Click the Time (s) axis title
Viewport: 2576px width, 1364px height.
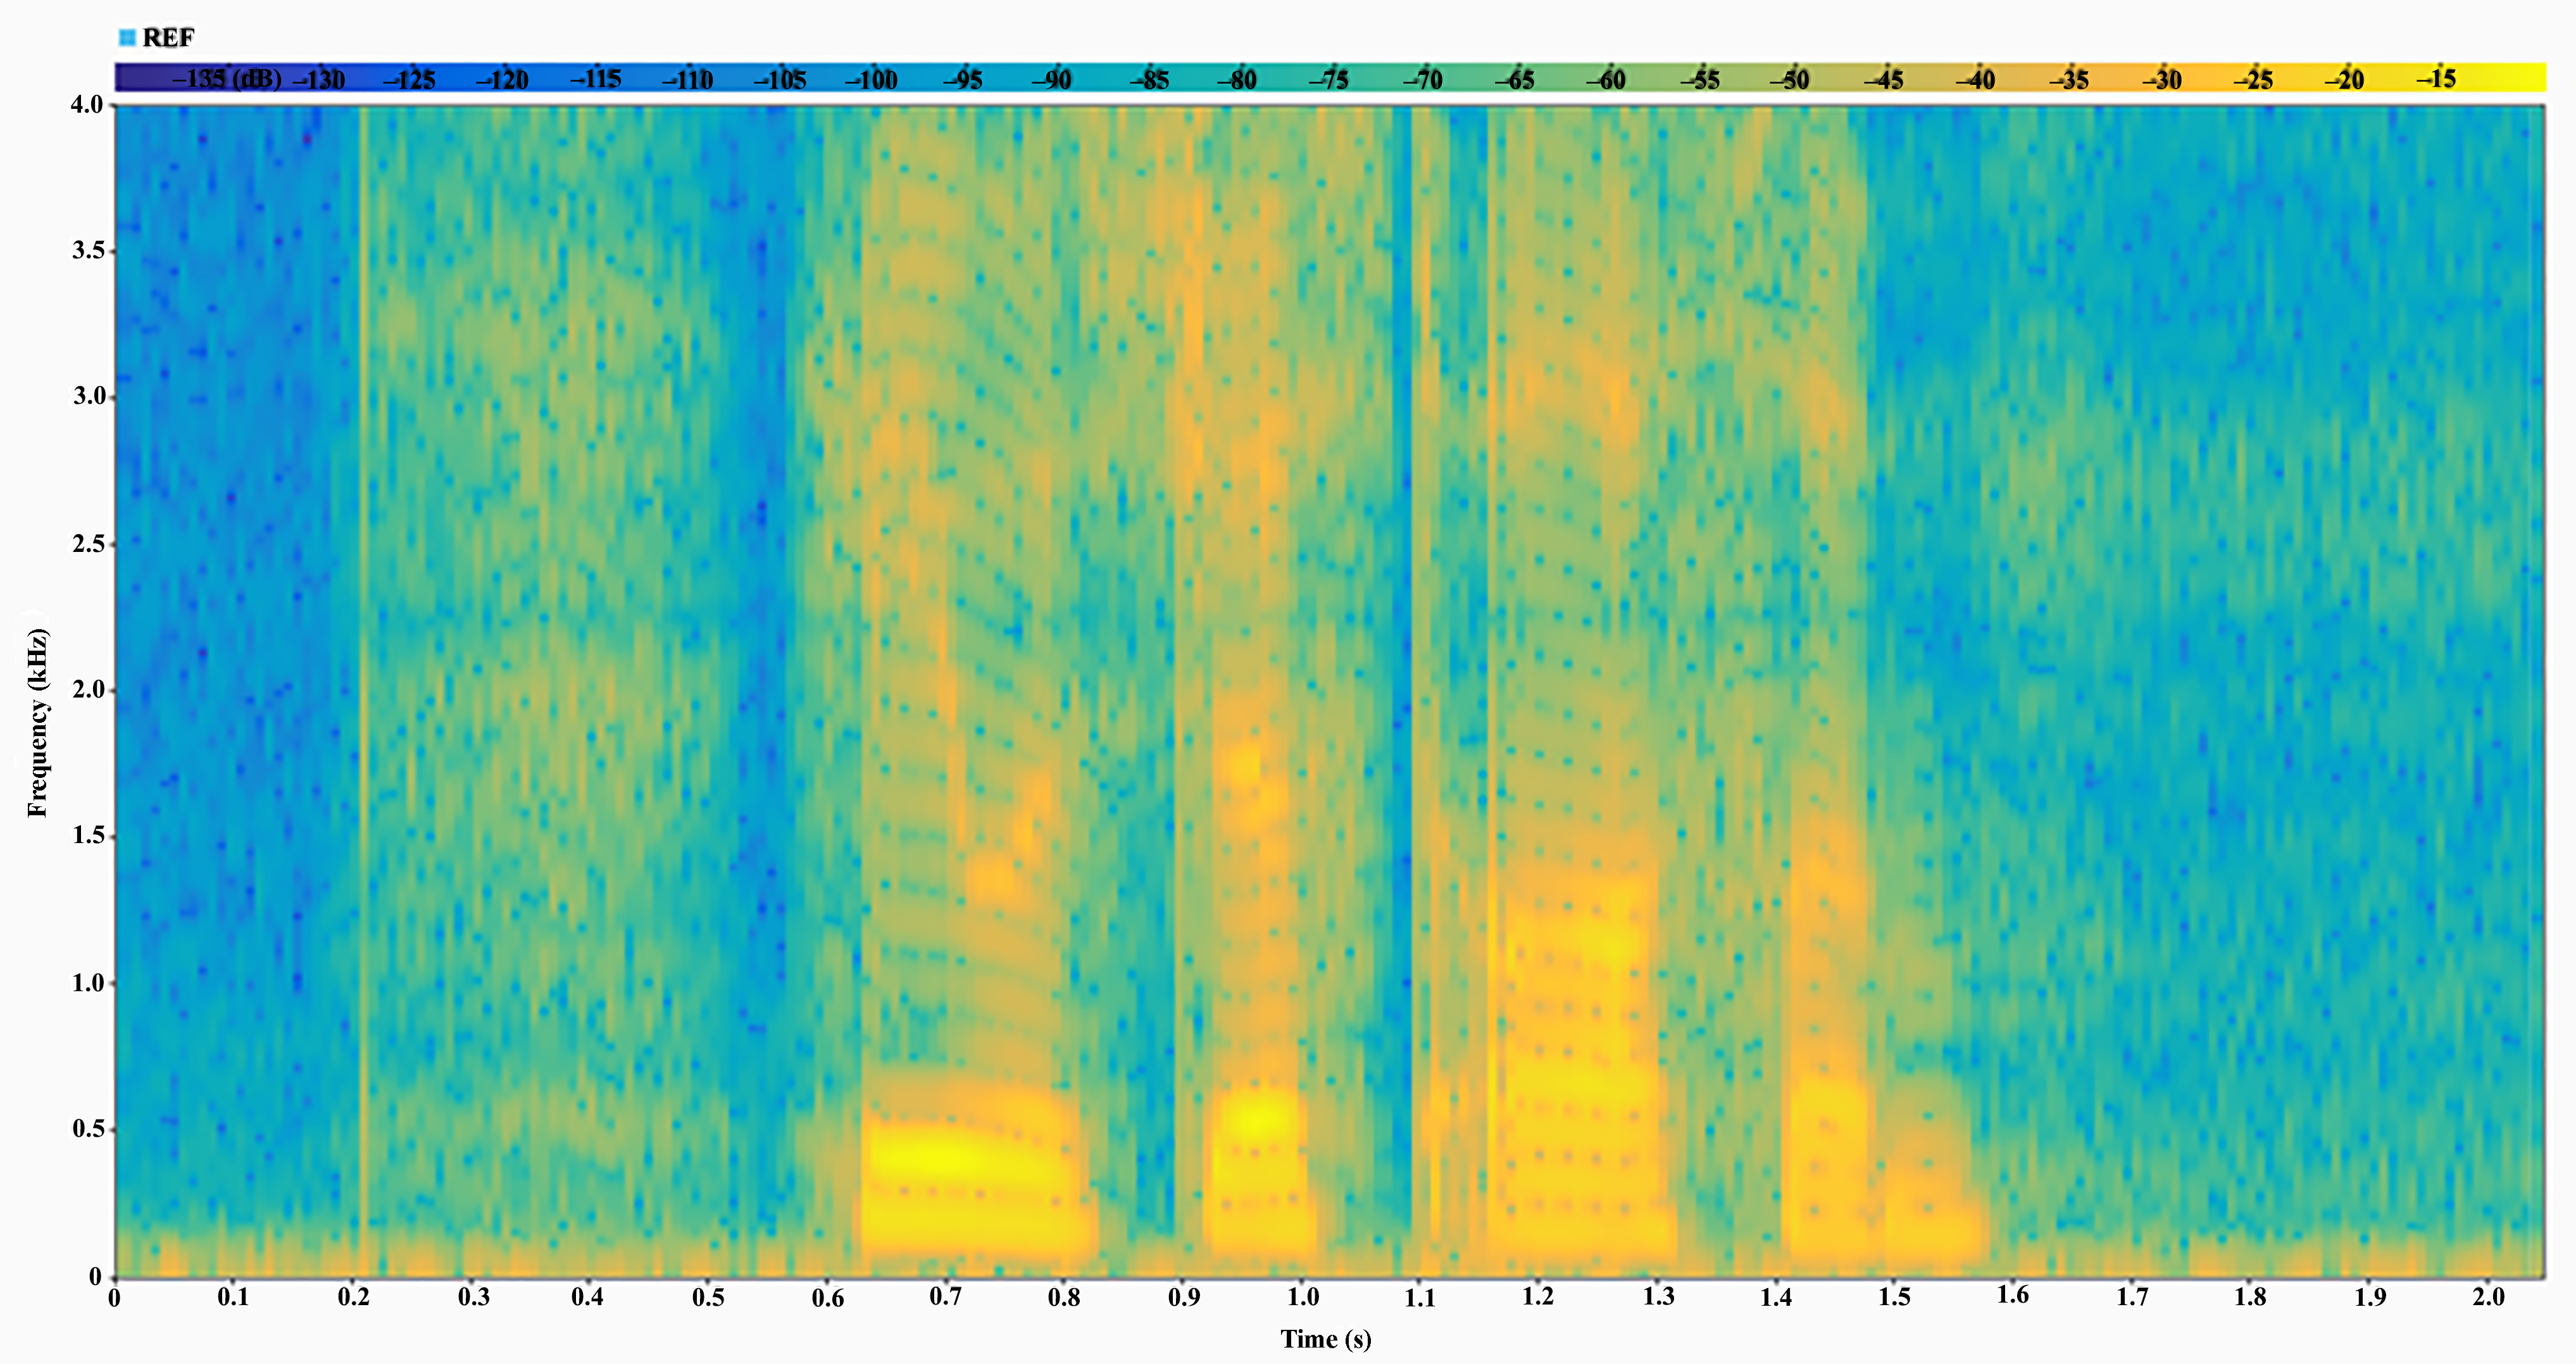(x=1326, y=1339)
